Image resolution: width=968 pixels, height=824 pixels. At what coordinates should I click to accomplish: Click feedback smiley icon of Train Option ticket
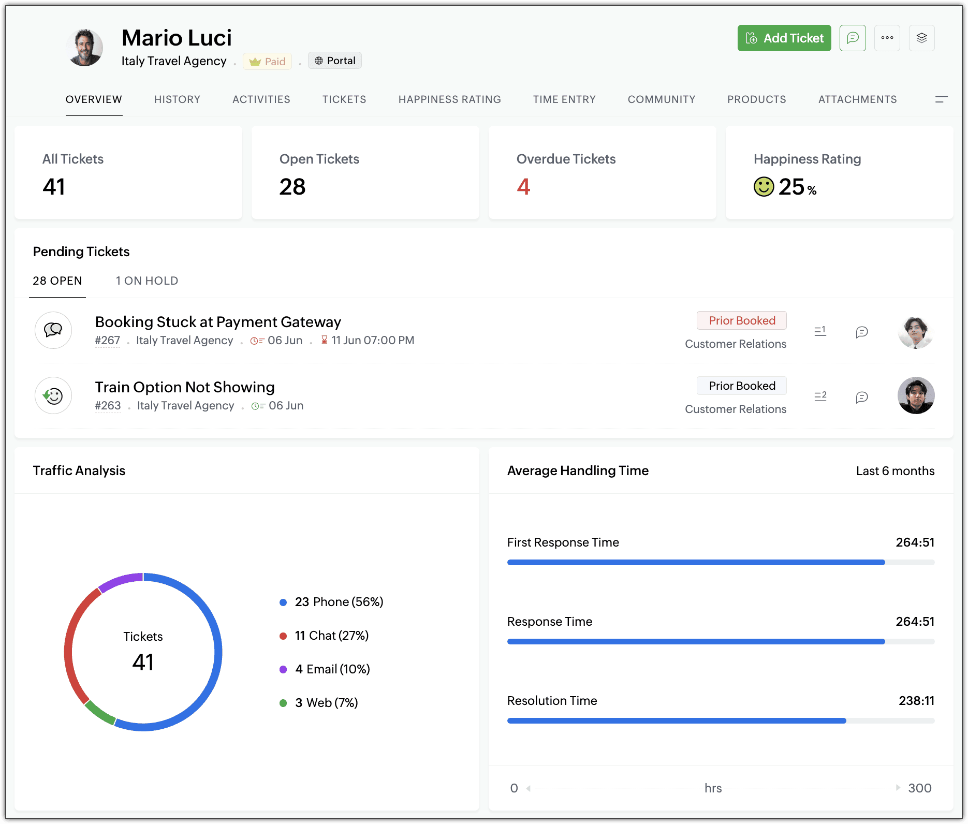click(53, 396)
